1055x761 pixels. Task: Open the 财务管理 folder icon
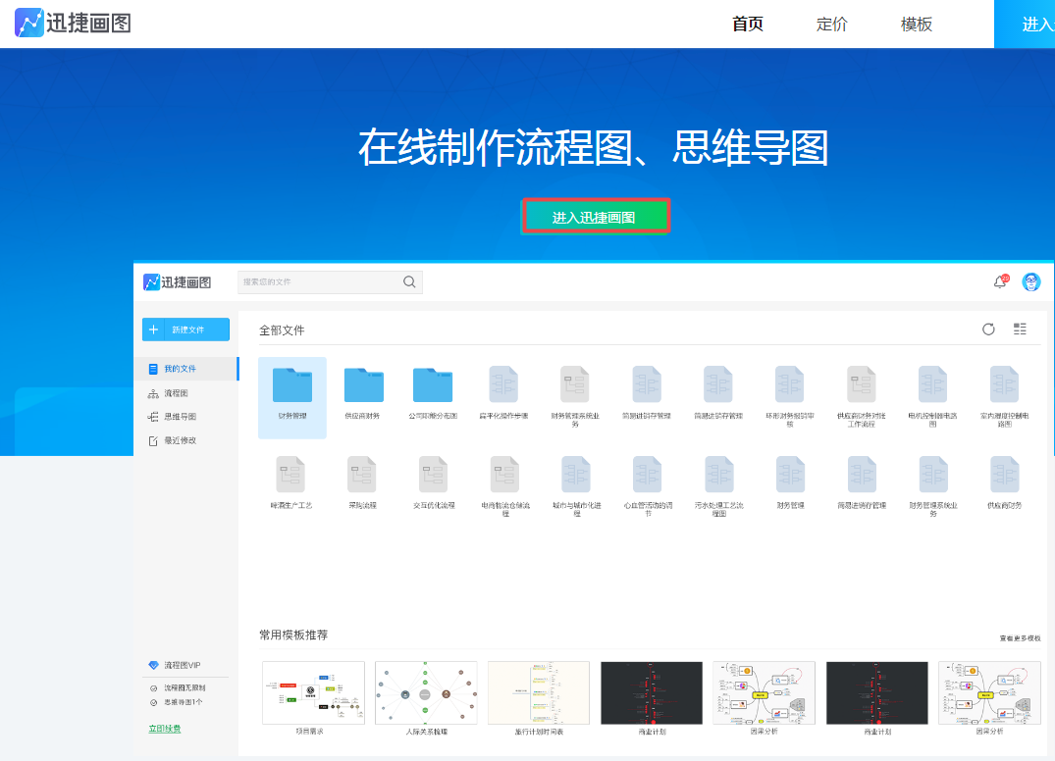point(292,385)
